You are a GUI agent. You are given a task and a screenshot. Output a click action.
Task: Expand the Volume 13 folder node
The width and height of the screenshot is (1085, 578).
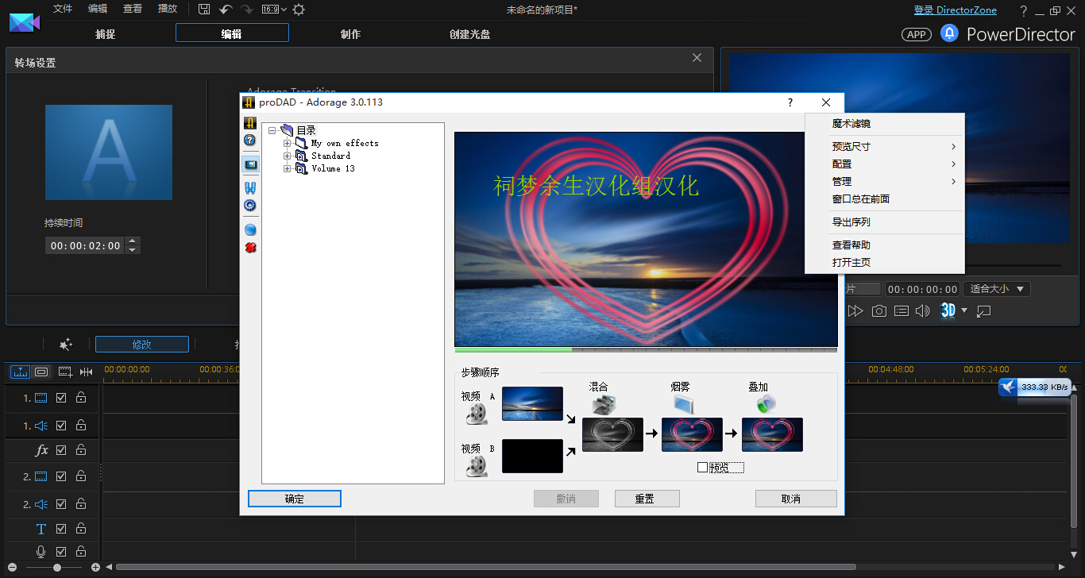(x=288, y=168)
